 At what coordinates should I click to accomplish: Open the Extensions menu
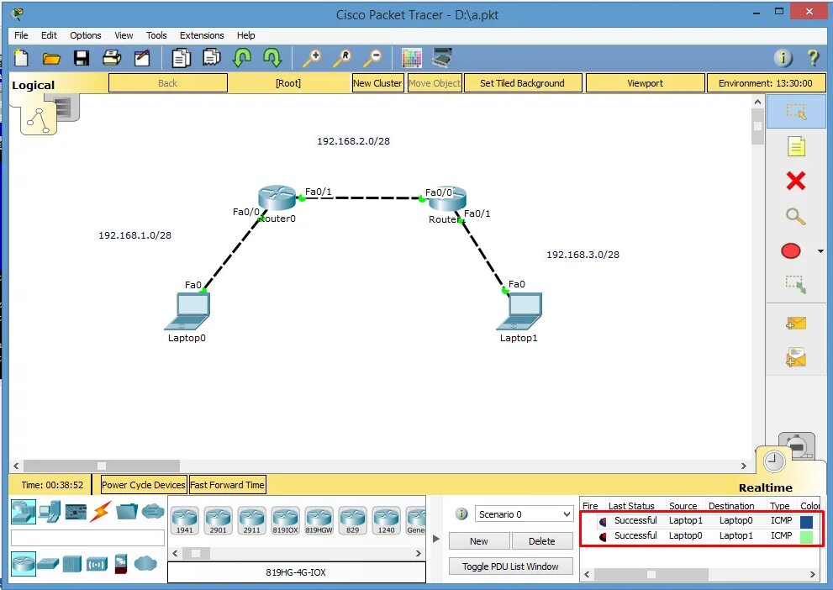202,35
